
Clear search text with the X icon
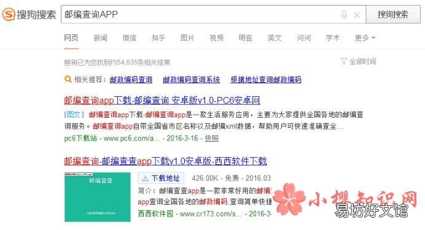coord(357,15)
